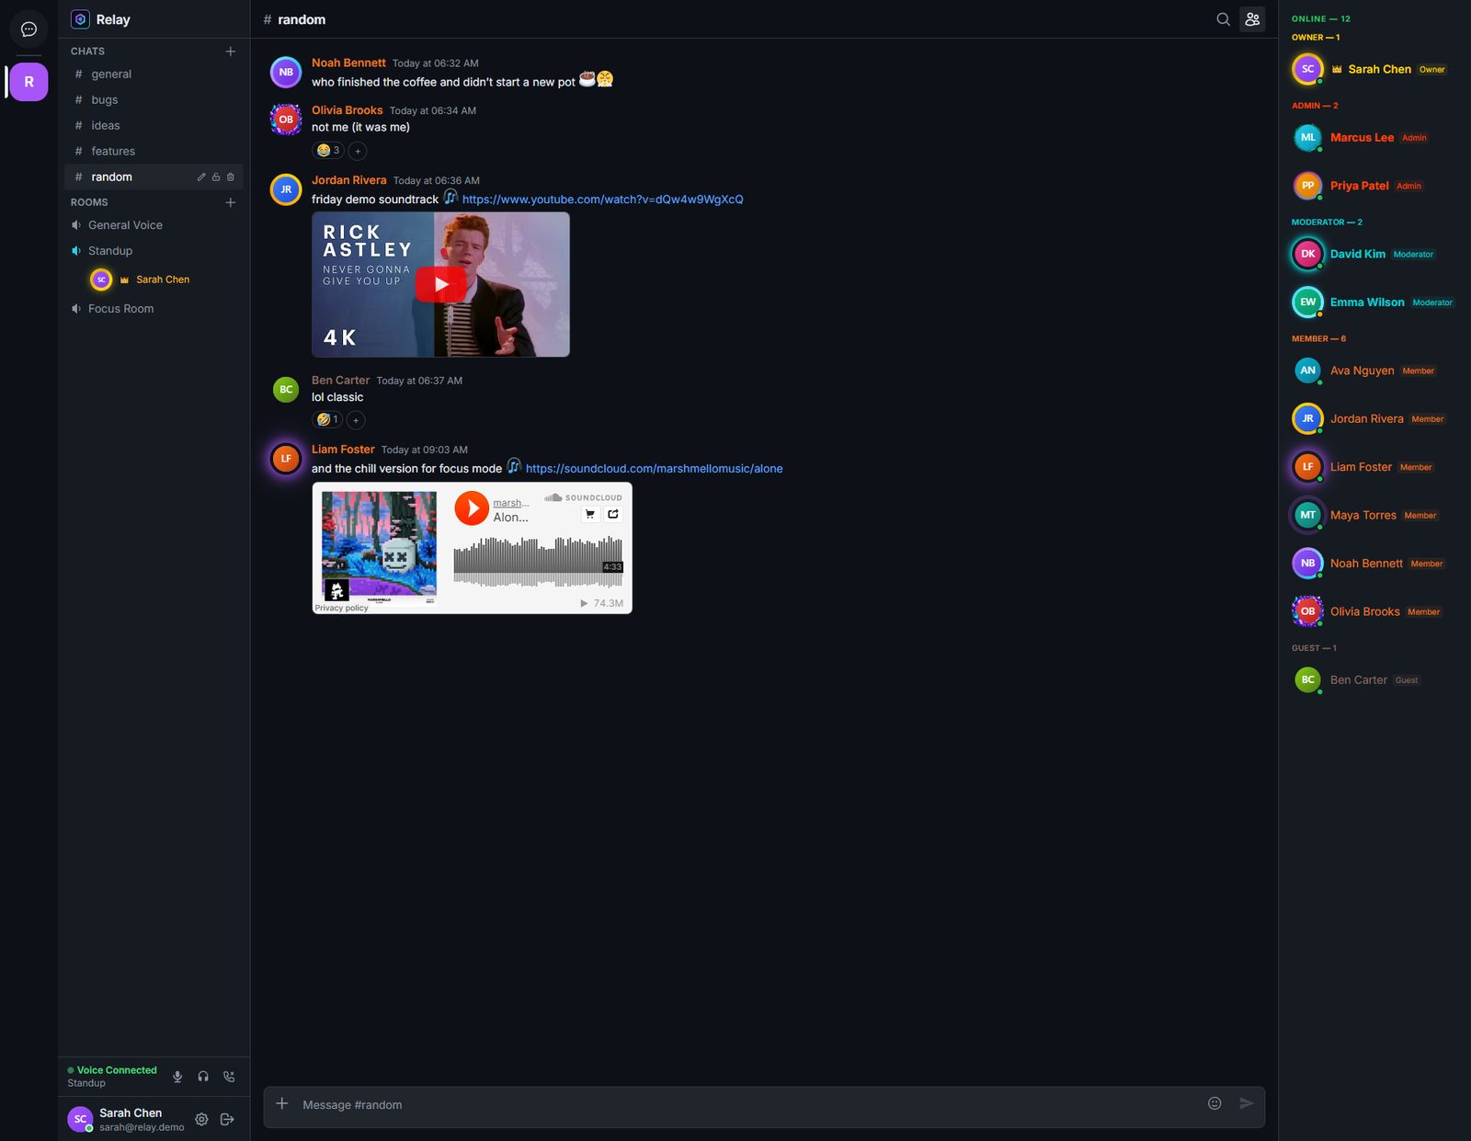Click the Marshmello album artwork
1471x1141 pixels.
pos(379,548)
